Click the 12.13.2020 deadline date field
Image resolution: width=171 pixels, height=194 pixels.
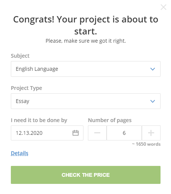click(47, 133)
